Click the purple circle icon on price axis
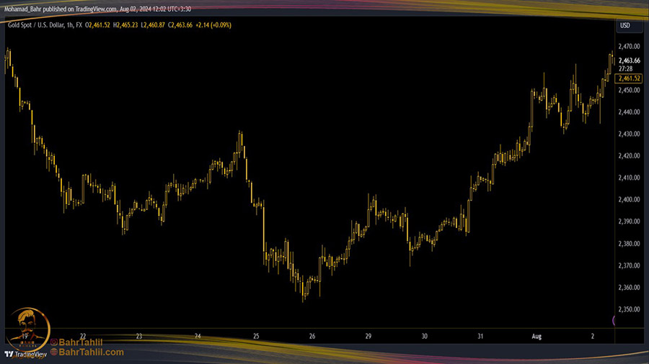This screenshot has height=364, width=649. (614, 320)
